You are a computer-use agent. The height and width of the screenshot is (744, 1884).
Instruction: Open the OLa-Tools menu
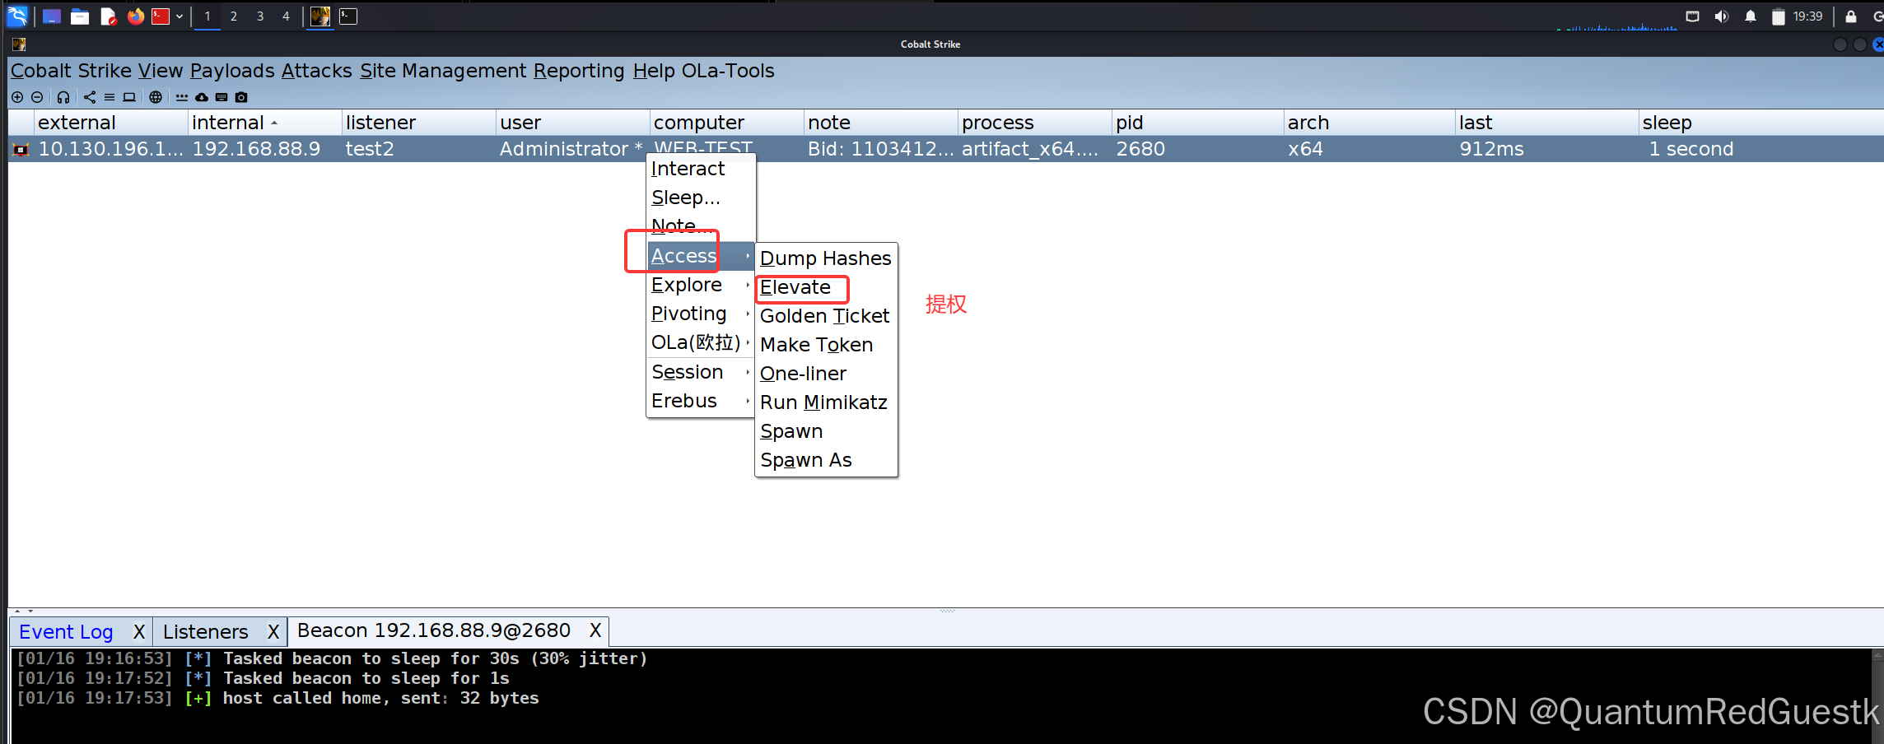pyautogui.click(x=728, y=71)
